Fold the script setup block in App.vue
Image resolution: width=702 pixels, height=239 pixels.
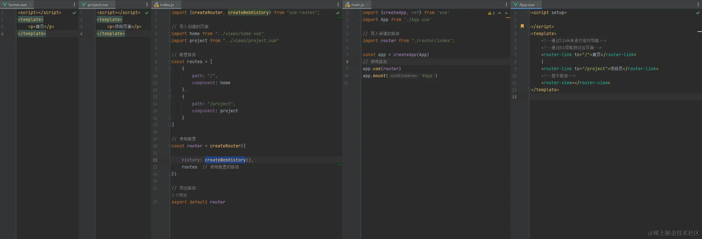tap(529, 13)
